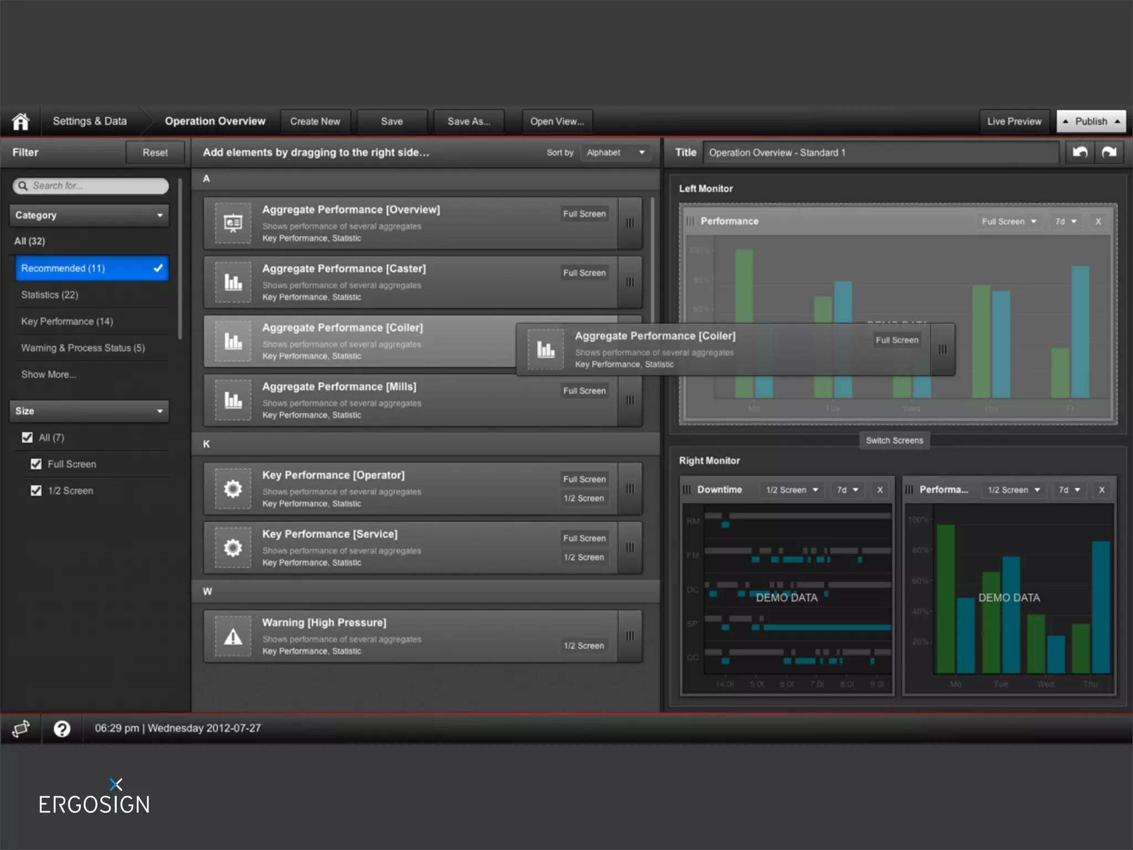This screenshot has width=1133, height=850.
Task: Select Statistics (22) category filter
Action: click(x=50, y=294)
